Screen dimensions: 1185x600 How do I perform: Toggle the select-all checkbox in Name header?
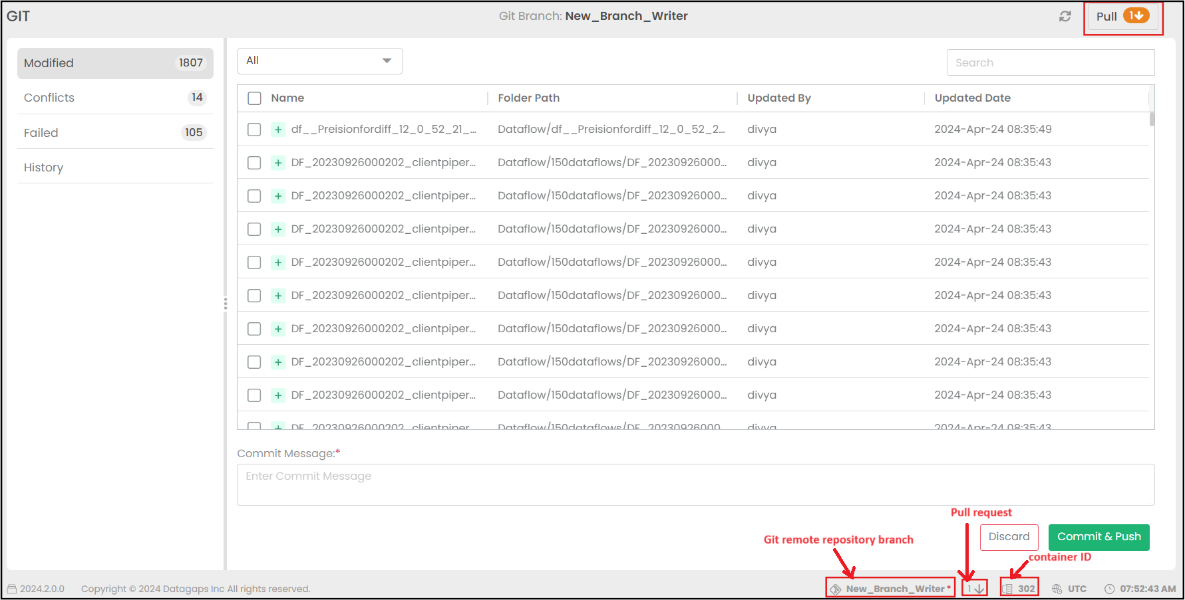click(254, 98)
